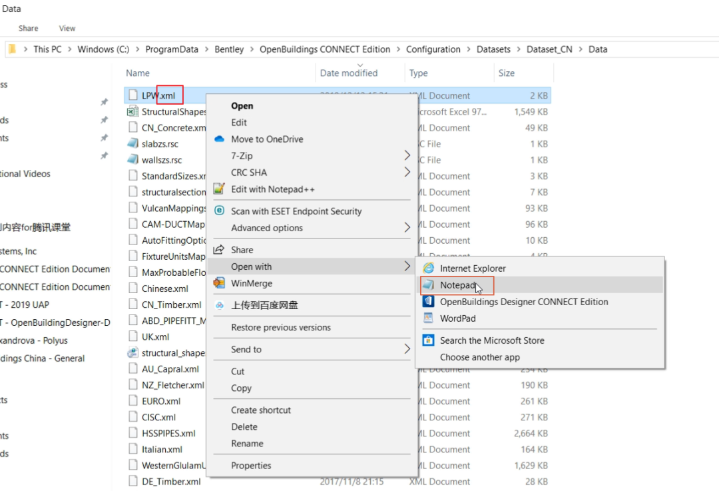Open '- 2019 UAP' folder in navigation pane
Image resolution: width=719 pixels, height=491 pixels.
(x=25, y=304)
